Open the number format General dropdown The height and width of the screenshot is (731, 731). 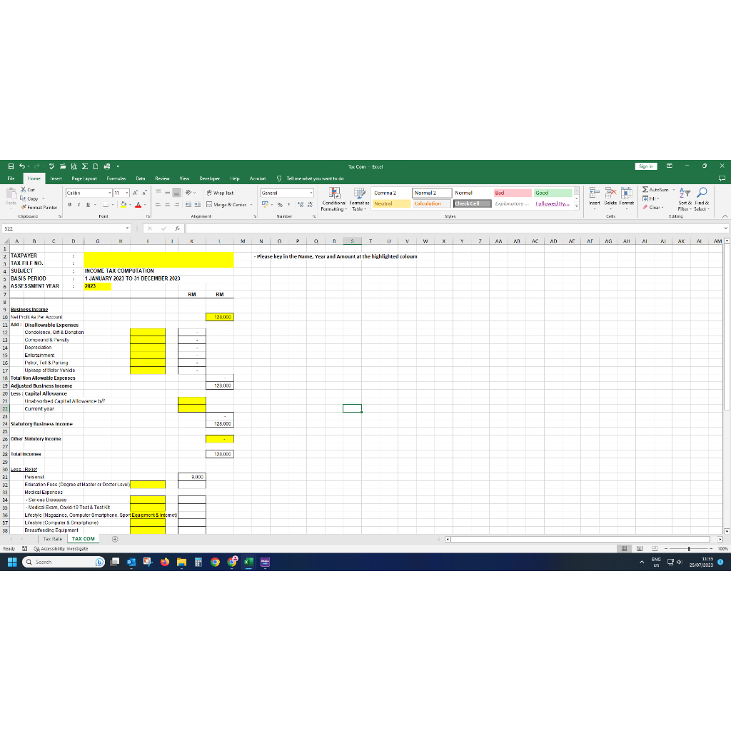click(x=311, y=193)
